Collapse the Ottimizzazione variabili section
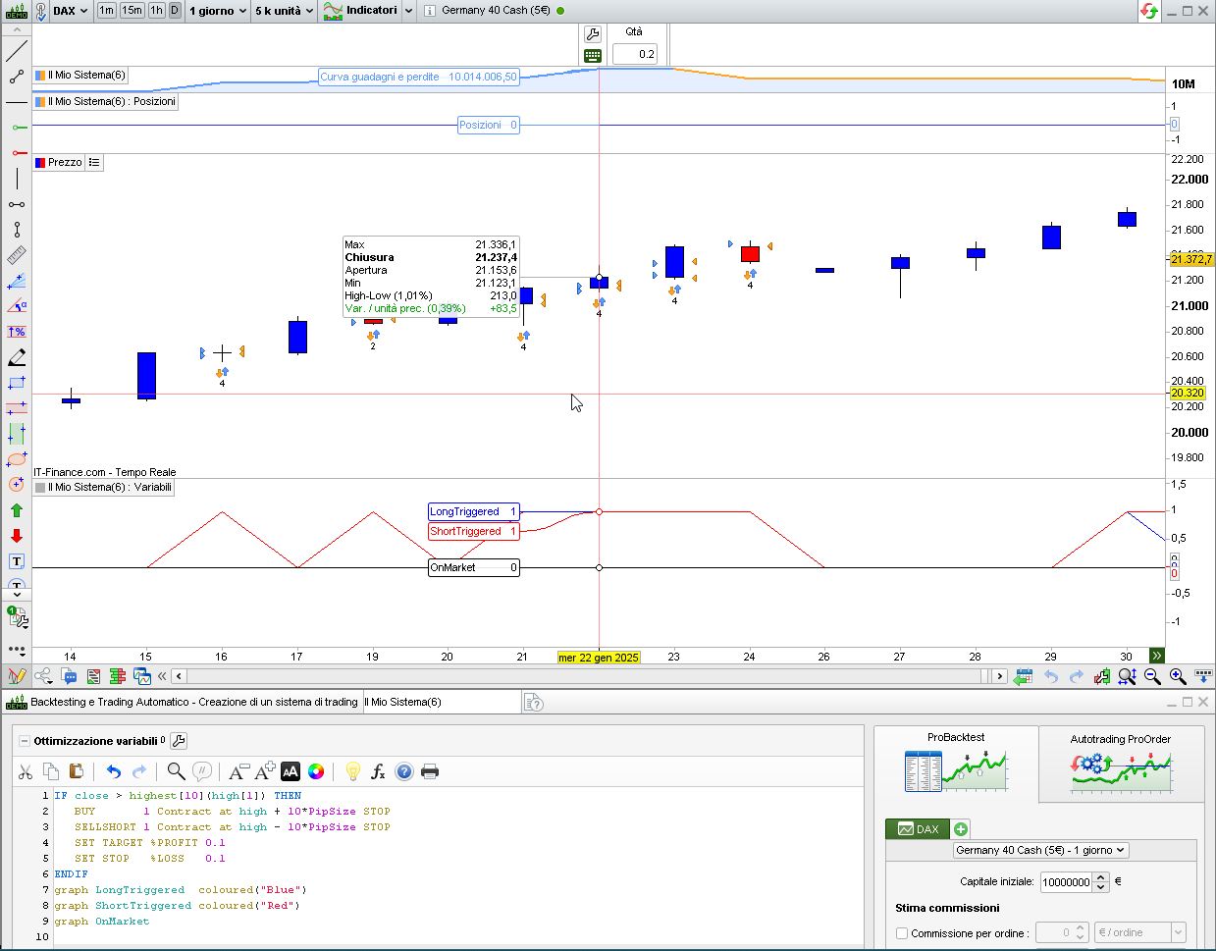Screen dimensions: 1216x951 (25, 741)
